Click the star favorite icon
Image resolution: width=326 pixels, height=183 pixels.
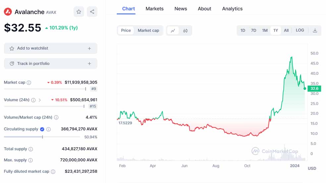[79, 12]
